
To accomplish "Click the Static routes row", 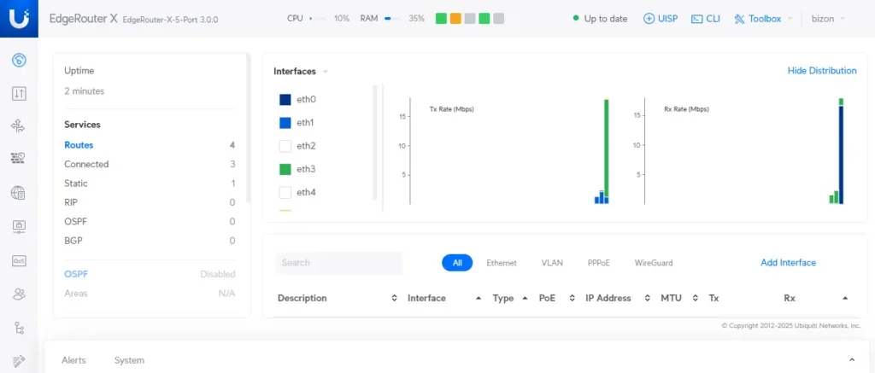I will point(150,184).
